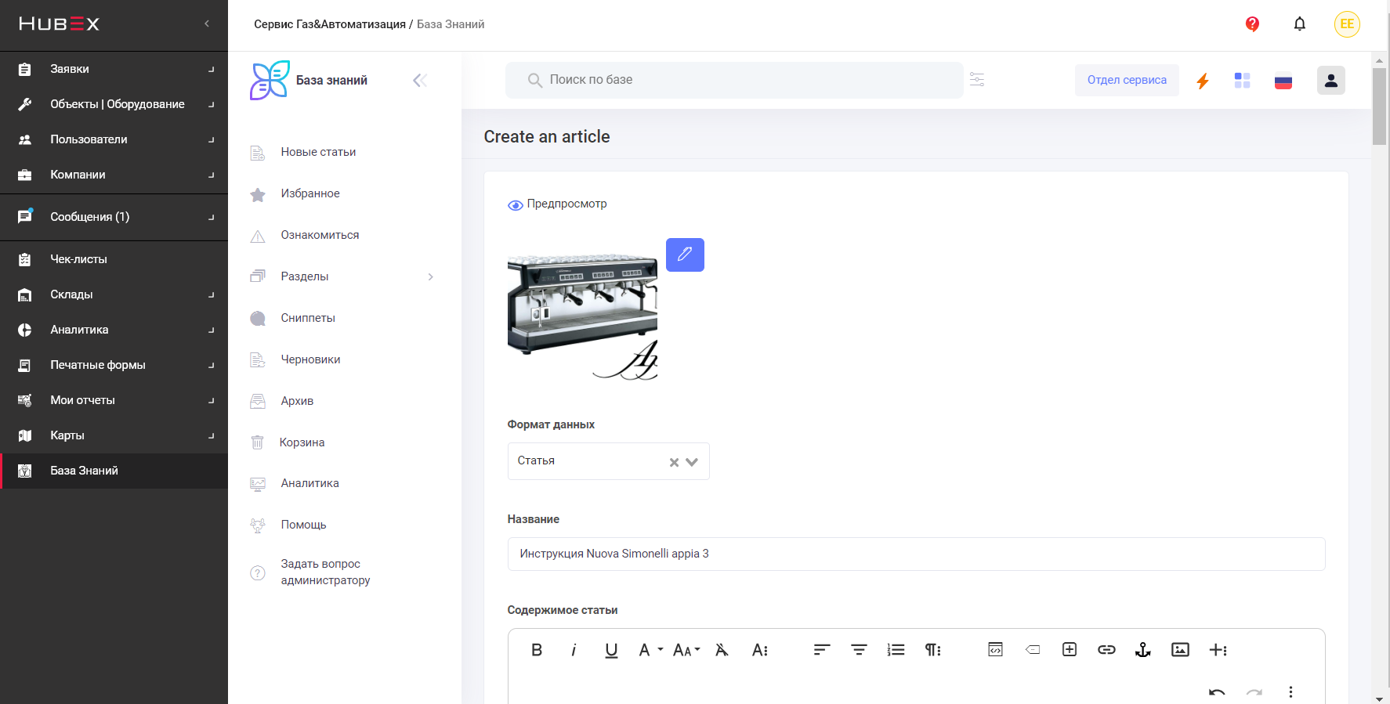This screenshot has height=704, width=1390.
Task: Expand the Аналитика menu in main sidebar
Action: point(114,330)
